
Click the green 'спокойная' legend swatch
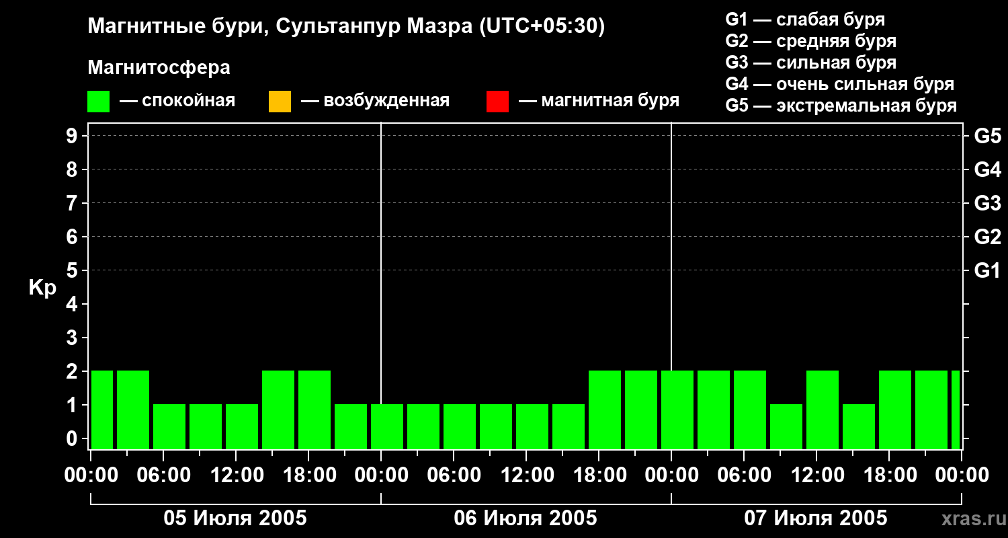(x=98, y=102)
